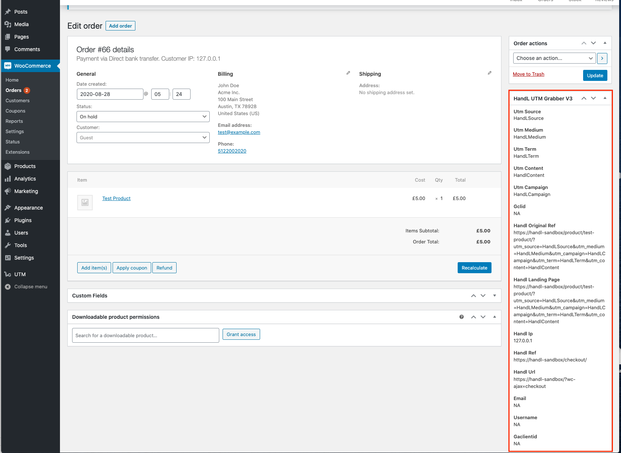Open Coupons from the WooCommerce menu

pyautogui.click(x=15, y=111)
